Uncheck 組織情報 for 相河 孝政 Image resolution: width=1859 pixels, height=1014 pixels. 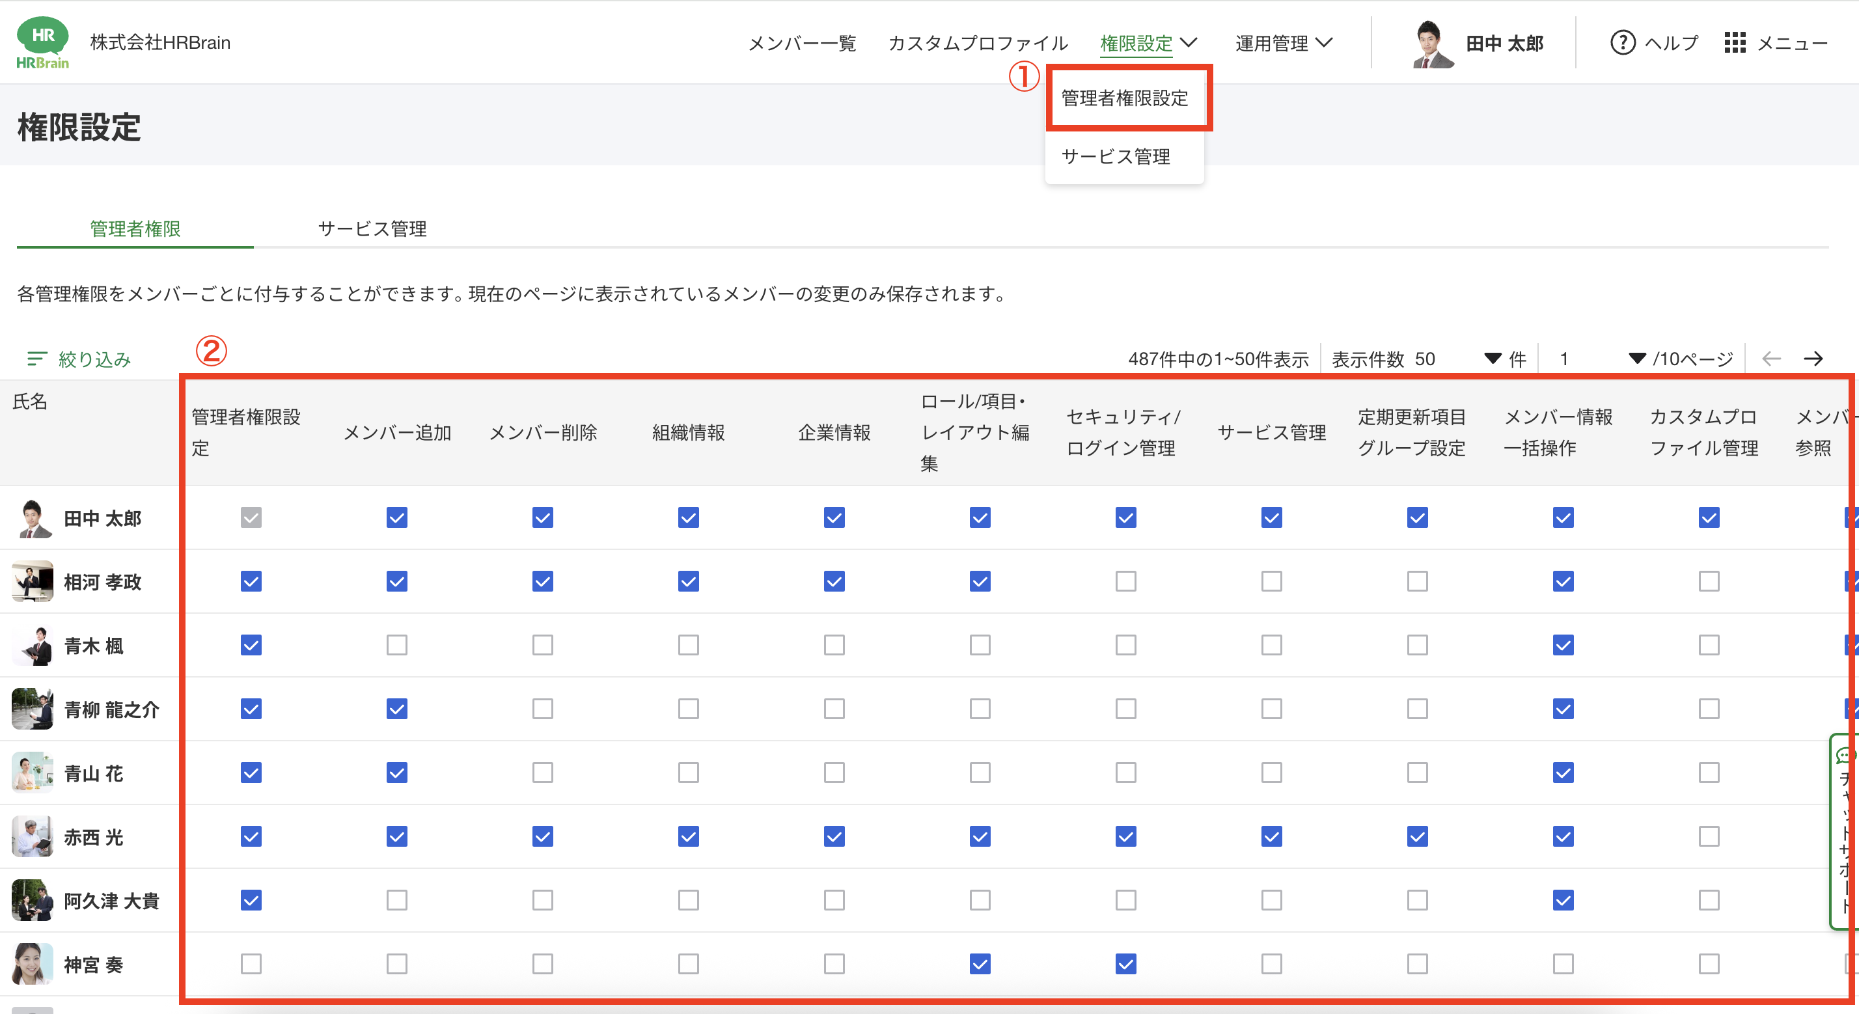(689, 581)
